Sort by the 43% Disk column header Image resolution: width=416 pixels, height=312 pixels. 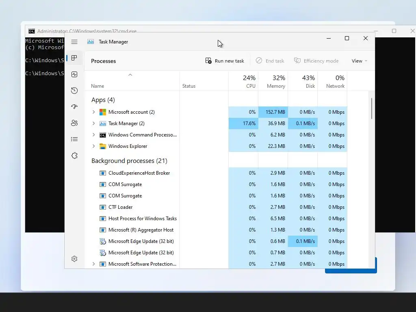[x=303, y=82]
